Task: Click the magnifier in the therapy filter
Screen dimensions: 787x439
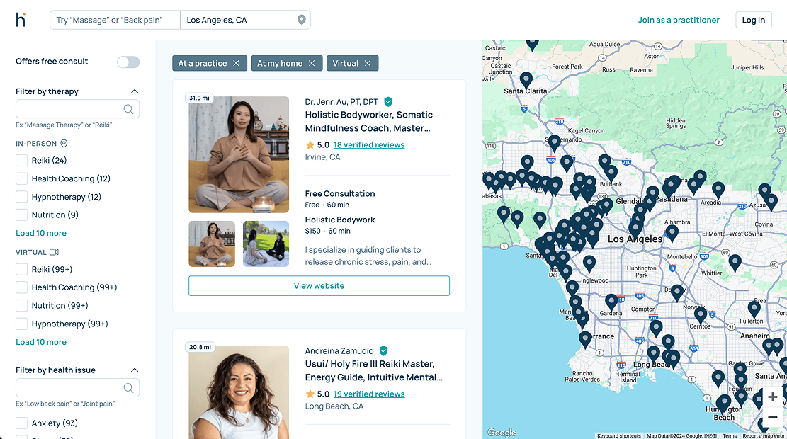Action: (x=128, y=109)
